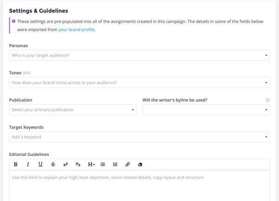Select the Subscript x₂ icon
279x201 pixels.
(x=78, y=164)
